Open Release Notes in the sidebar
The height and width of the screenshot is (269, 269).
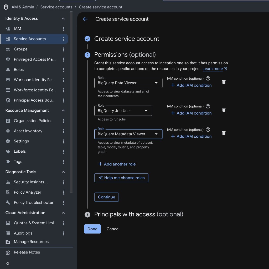27,252
